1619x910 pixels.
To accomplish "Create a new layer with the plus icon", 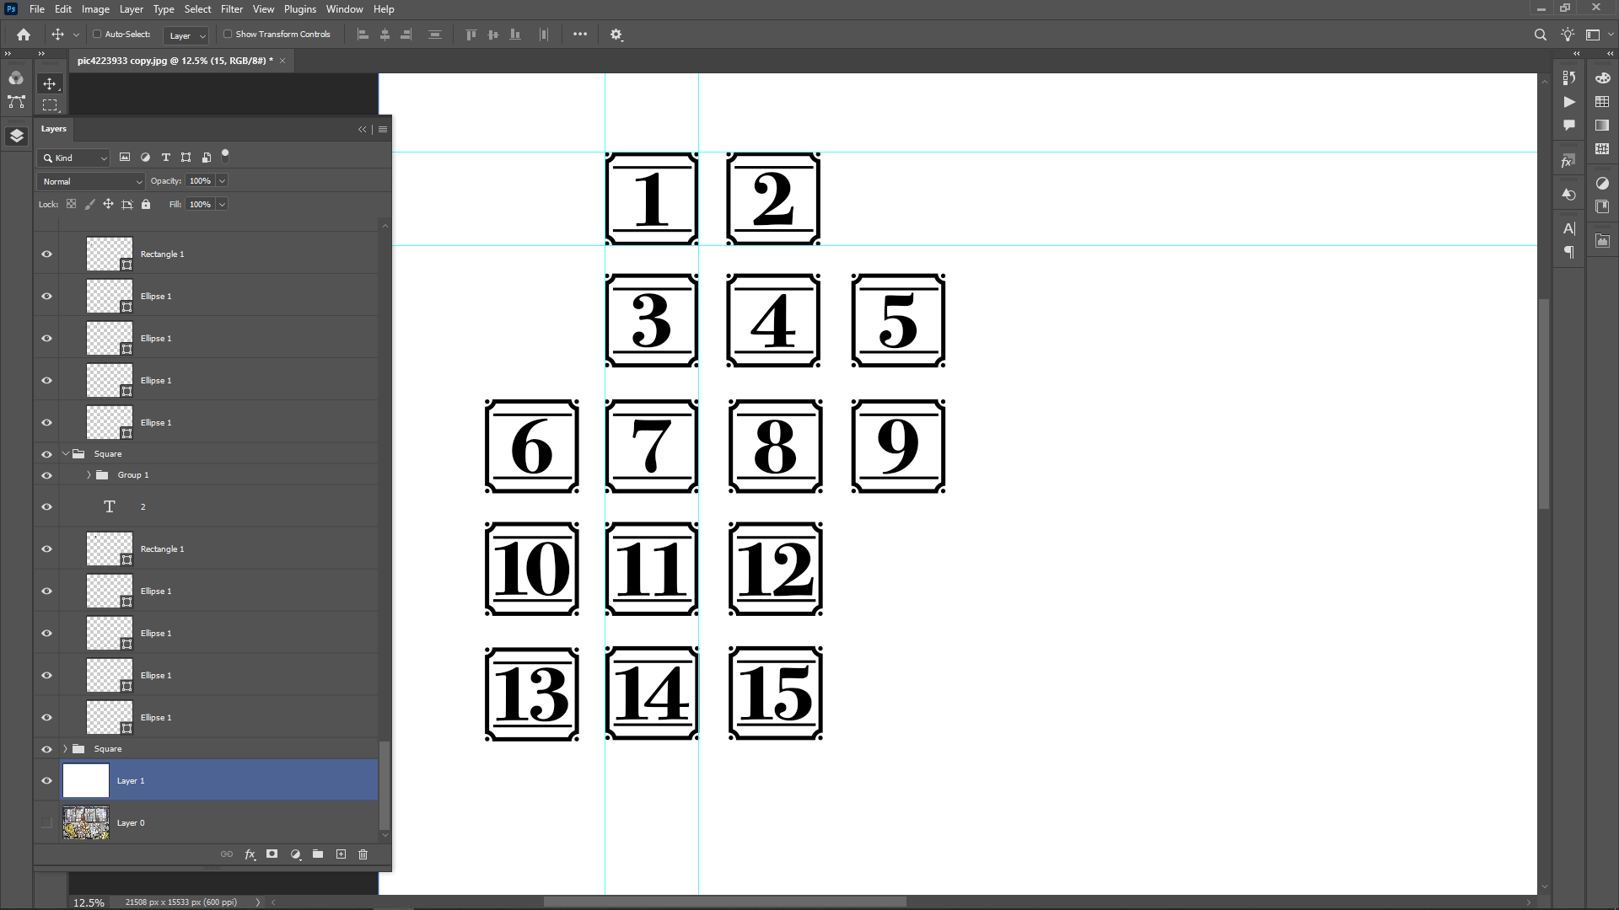I will 341,854.
